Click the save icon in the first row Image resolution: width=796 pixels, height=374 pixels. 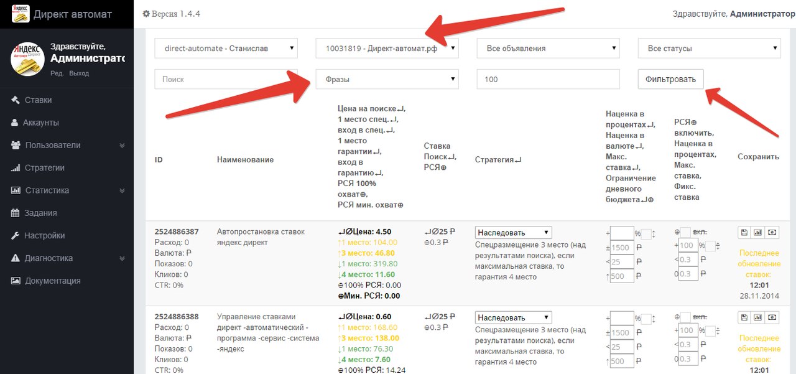point(744,232)
